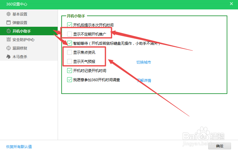This screenshot has height=152, width=238.
Task: Click the gear icon beside 基本设置
Action: (9, 14)
